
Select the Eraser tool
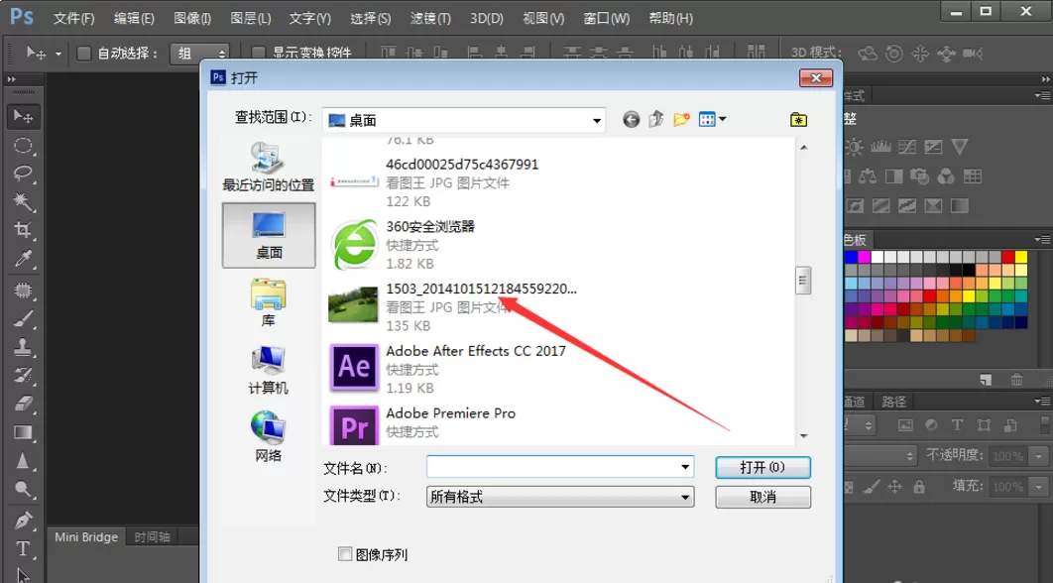tap(23, 403)
